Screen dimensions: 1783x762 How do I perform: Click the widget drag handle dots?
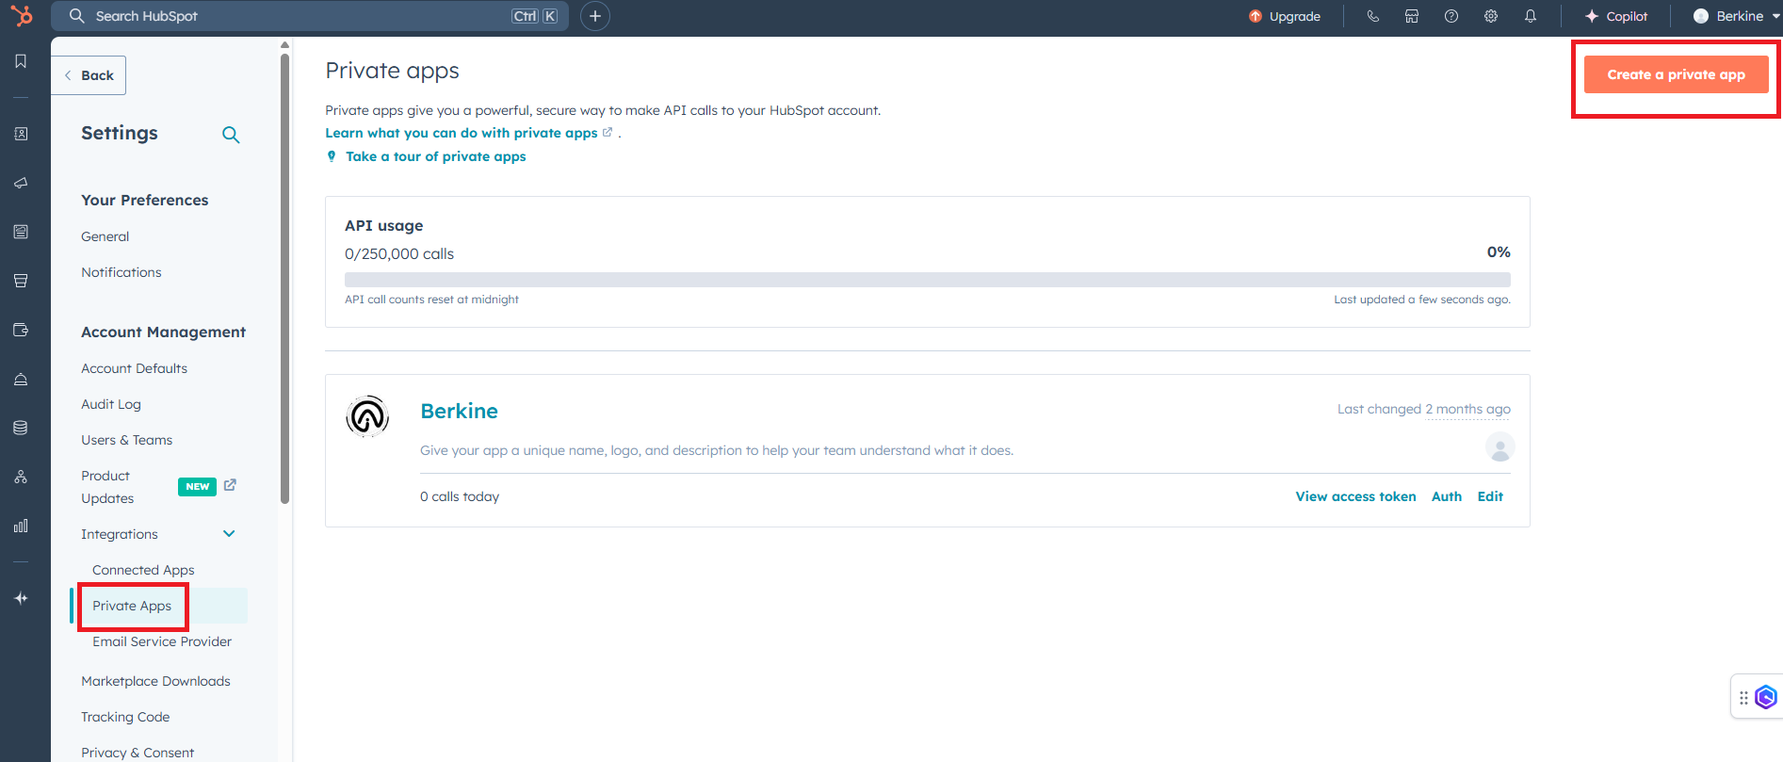point(1743,698)
